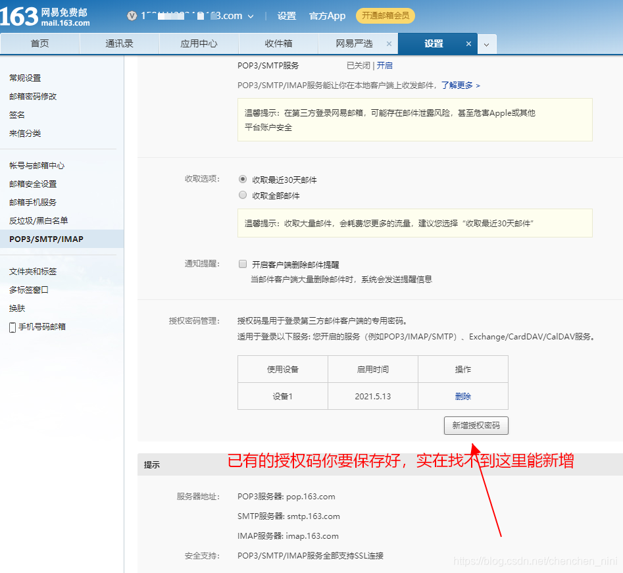Open 邮箱安全设置 in the sidebar
Screen dimensions: 623x573
pyautogui.click(x=33, y=184)
